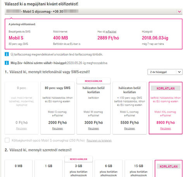186x177 pixels.
Task: Open the subscription selector dropdown chevron
Action: 179,12
